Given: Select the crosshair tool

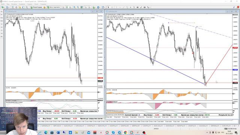Looking at the screenshot, I should coord(112,7).
